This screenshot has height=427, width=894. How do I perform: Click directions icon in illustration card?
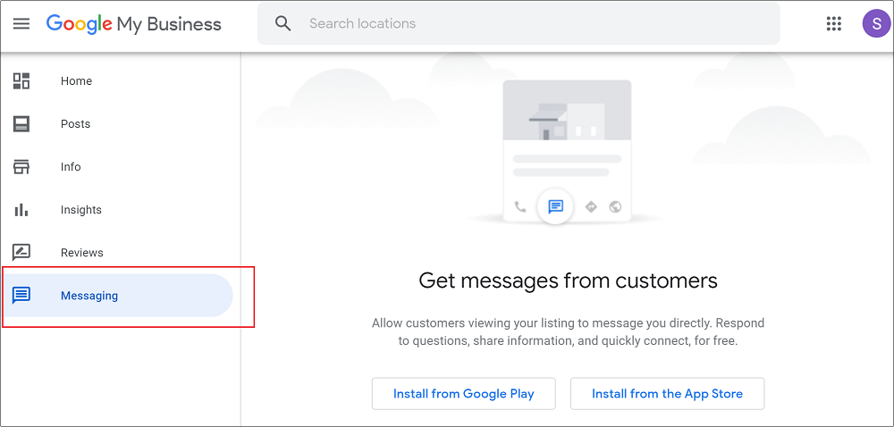pyautogui.click(x=591, y=206)
